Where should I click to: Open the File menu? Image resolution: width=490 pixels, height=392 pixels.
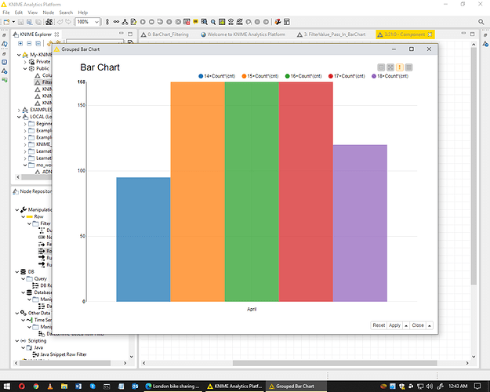[6, 13]
